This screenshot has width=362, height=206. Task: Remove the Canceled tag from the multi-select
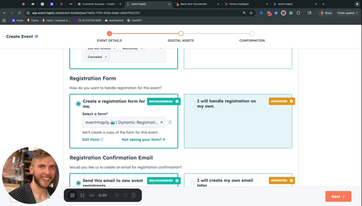click(x=106, y=57)
